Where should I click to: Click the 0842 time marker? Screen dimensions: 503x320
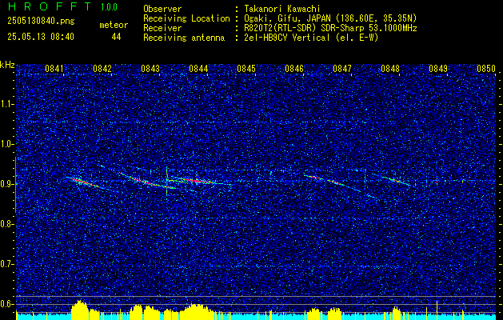coord(102,69)
